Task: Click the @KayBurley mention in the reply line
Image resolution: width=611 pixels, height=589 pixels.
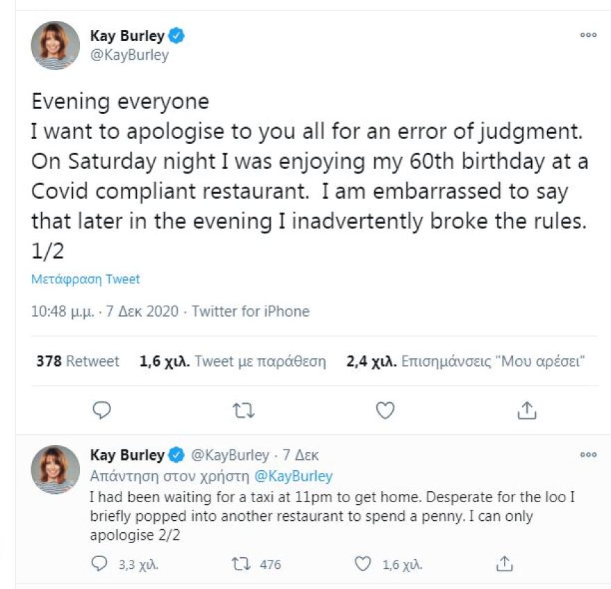Action: point(295,476)
